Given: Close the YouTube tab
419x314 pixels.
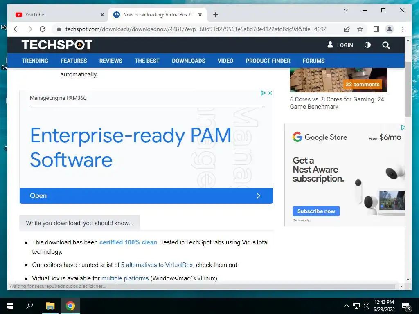Looking at the screenshot, I should (x=102, y=15).
